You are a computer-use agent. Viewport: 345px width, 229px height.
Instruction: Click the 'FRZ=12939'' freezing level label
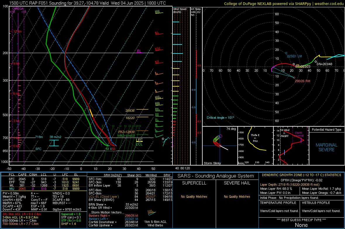point(127,132)
